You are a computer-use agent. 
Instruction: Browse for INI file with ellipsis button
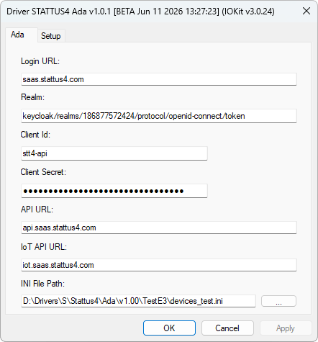pyautogui.click(x=278, y=301)
